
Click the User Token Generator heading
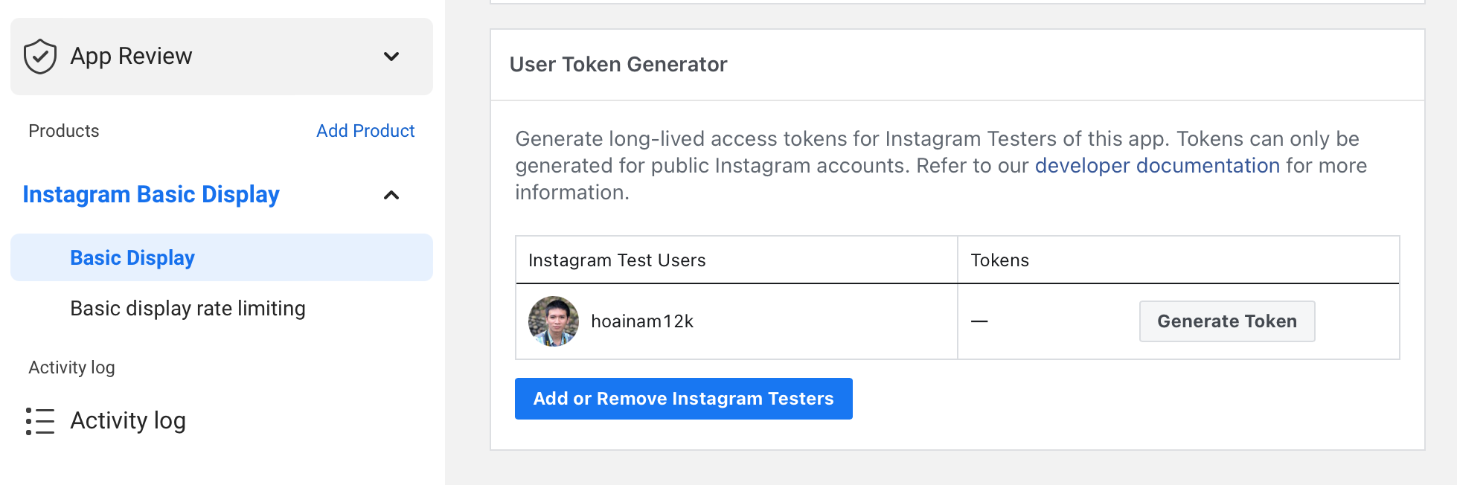[x=618, y=65]
